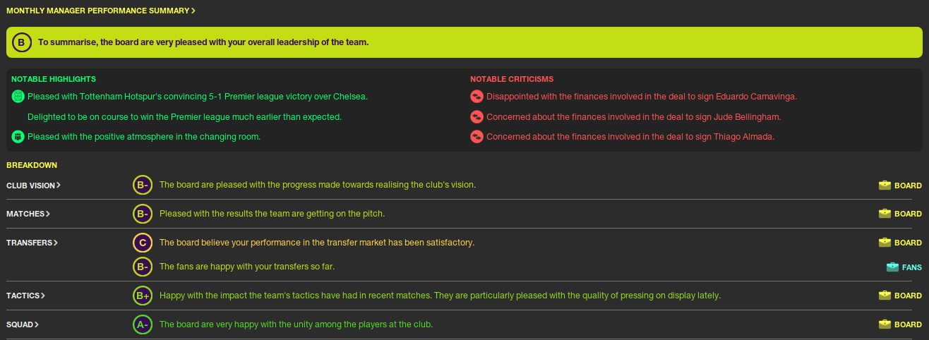
Task: Click the Jude Bellingham criticism icon
Action: 477,117
